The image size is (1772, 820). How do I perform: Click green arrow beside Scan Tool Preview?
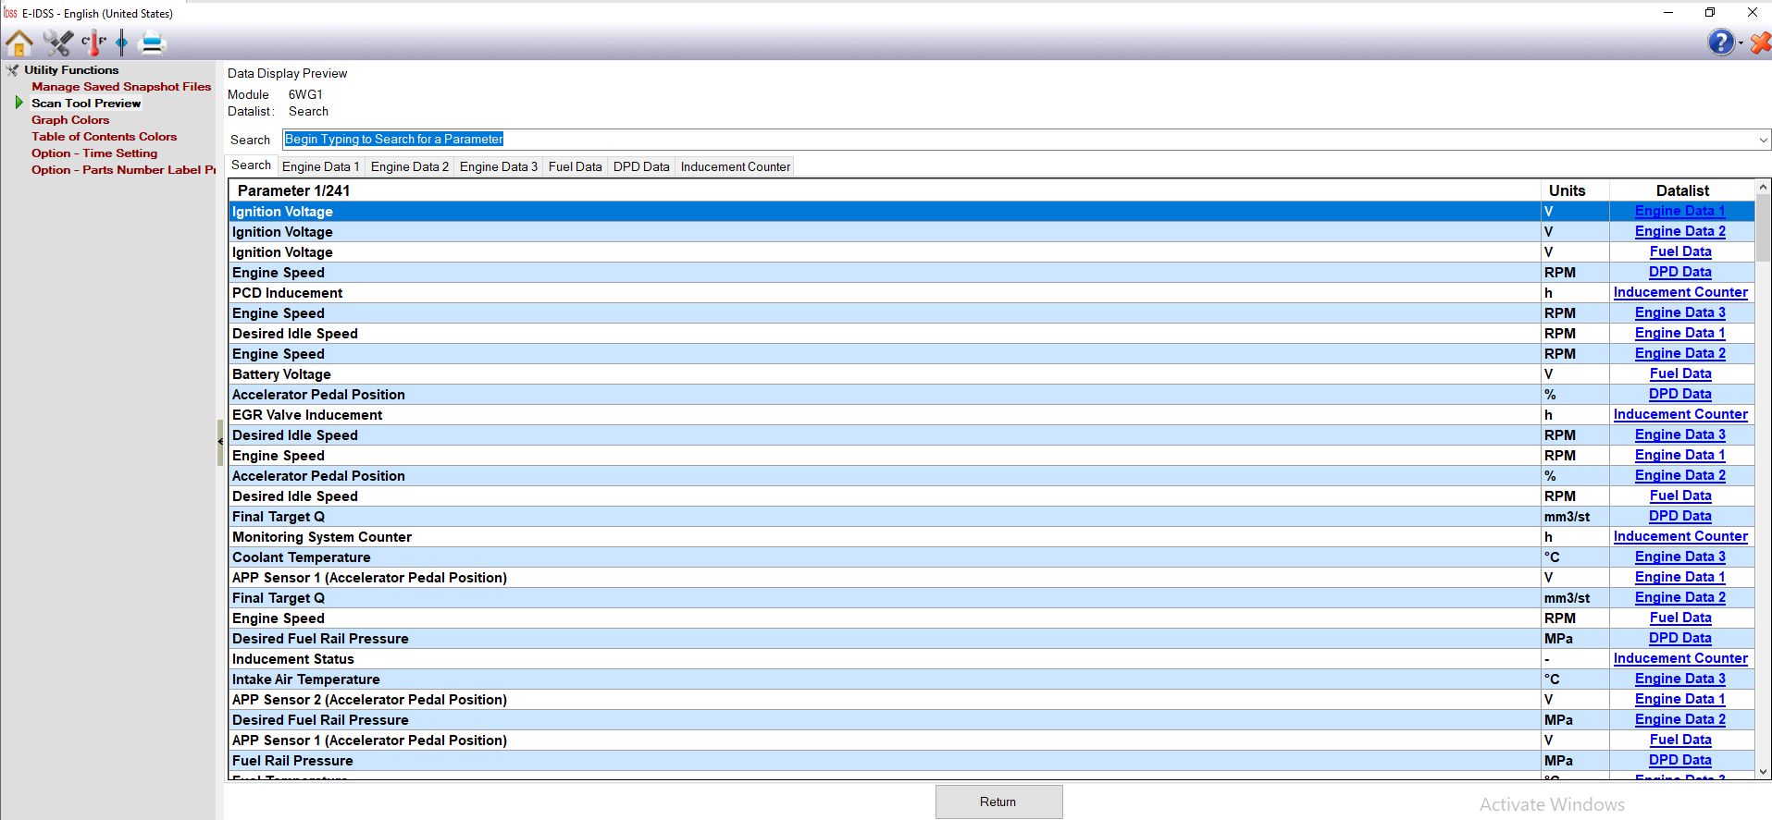coord(19,103)
